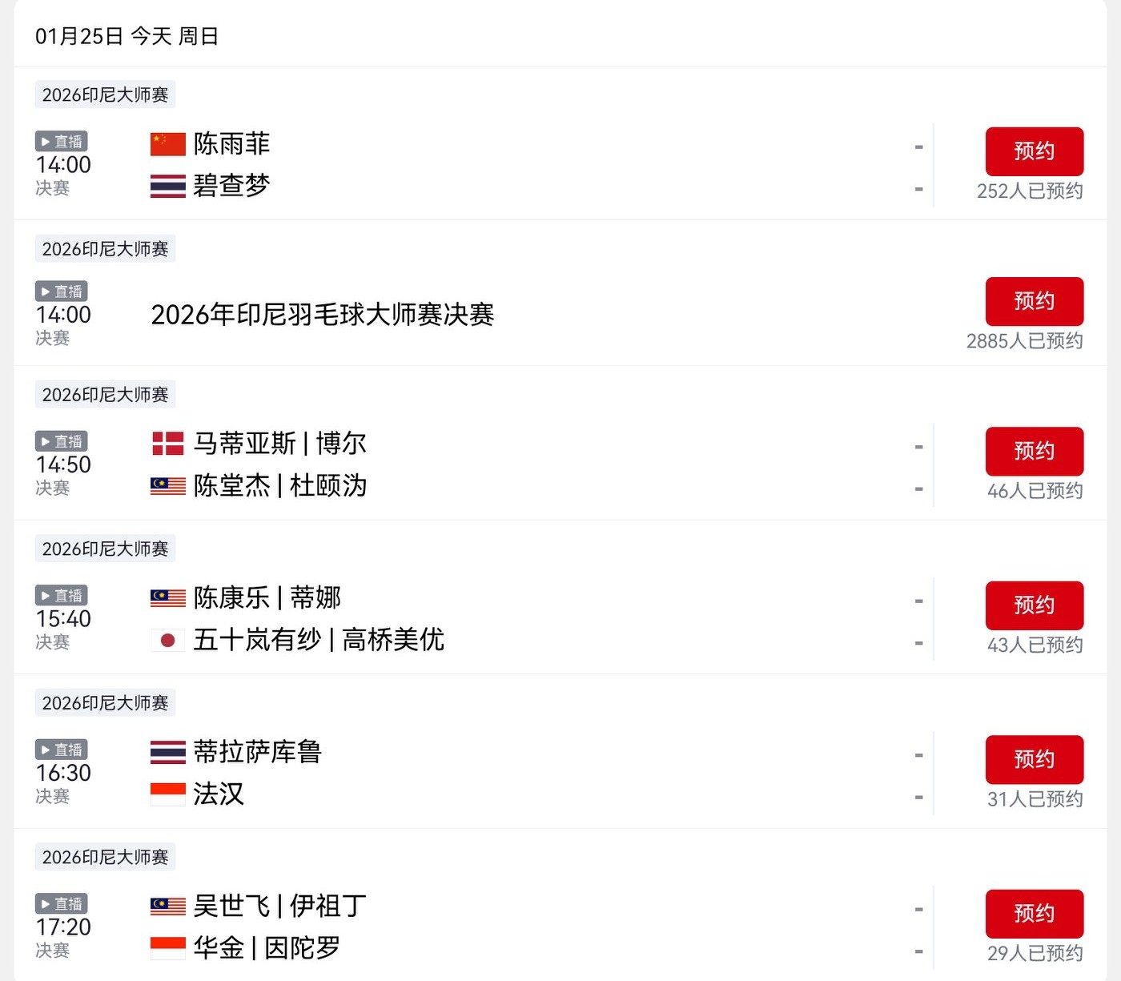Click Japan flag next to 五十岚有纱
The image size is (1121, 981).
[x=167, y=640]
